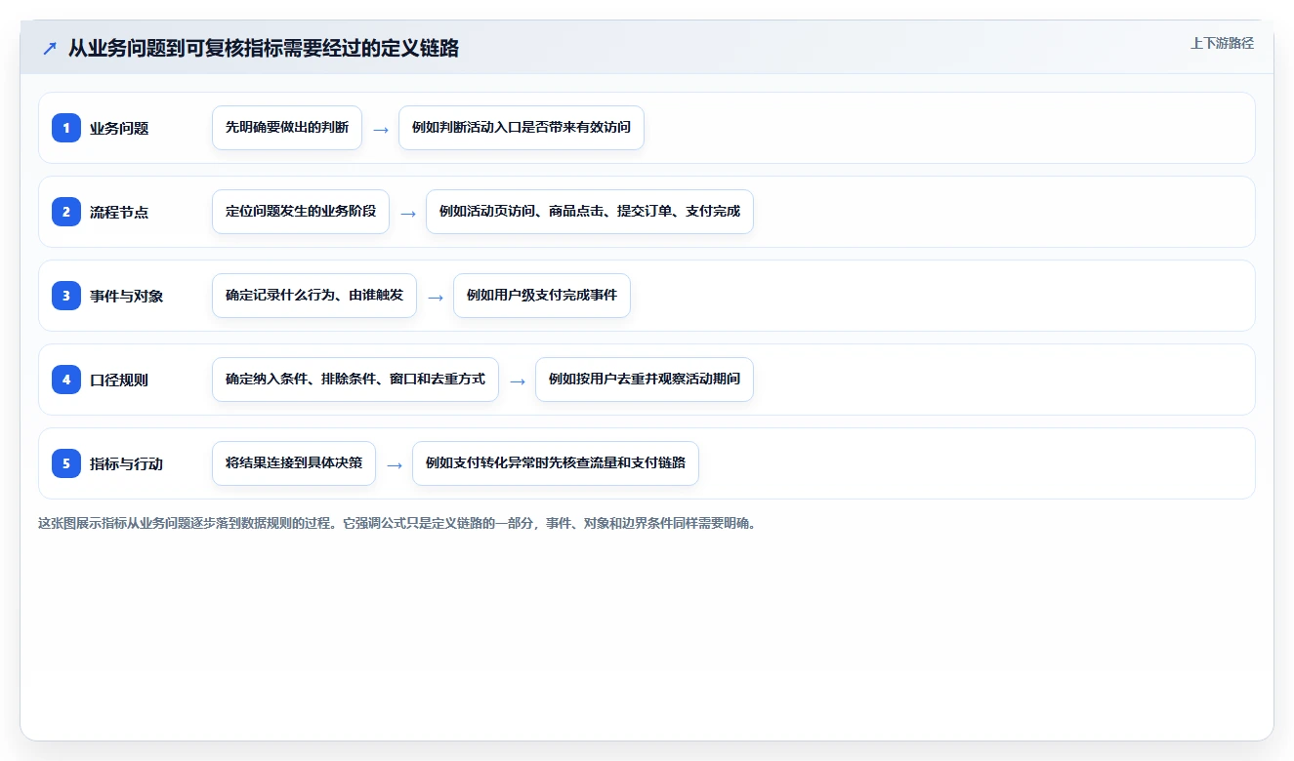Click the 流程节点 step label

119,212
